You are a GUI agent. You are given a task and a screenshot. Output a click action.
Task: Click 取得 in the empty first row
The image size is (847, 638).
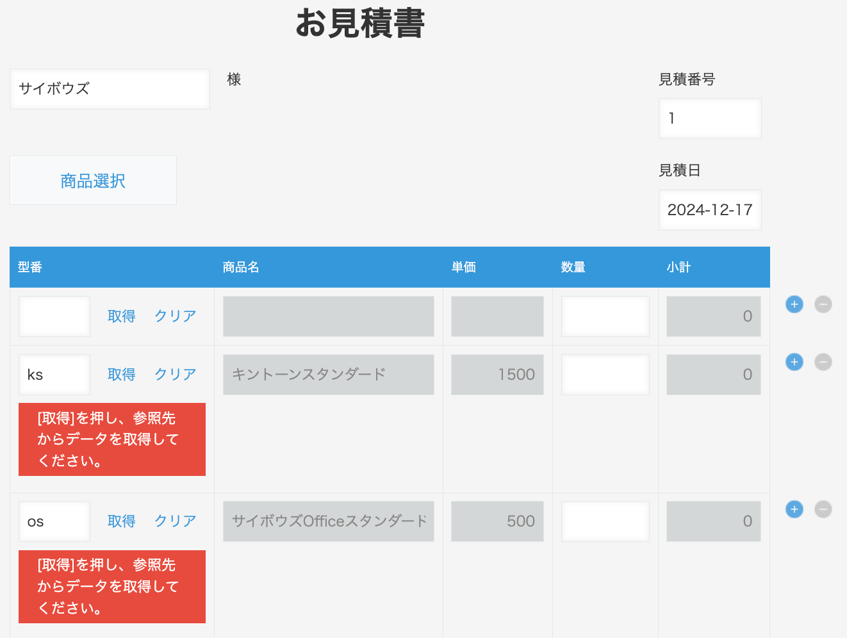tap(122, 316)
